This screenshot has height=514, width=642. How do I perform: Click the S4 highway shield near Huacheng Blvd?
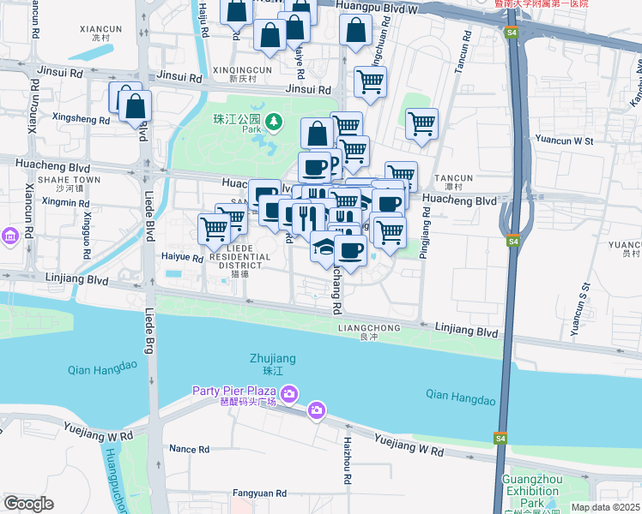tap(513, 241)
